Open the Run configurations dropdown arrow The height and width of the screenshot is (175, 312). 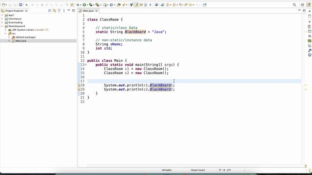[x=87, y=5]
